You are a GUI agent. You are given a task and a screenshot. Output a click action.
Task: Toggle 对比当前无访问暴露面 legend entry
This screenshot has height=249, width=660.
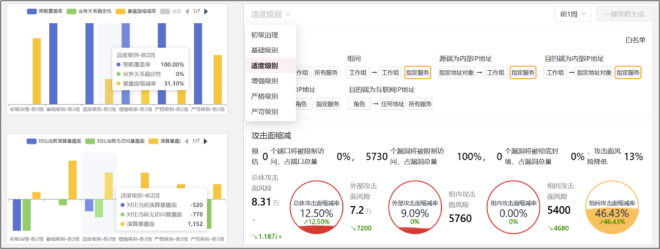[x=114, y=141]
